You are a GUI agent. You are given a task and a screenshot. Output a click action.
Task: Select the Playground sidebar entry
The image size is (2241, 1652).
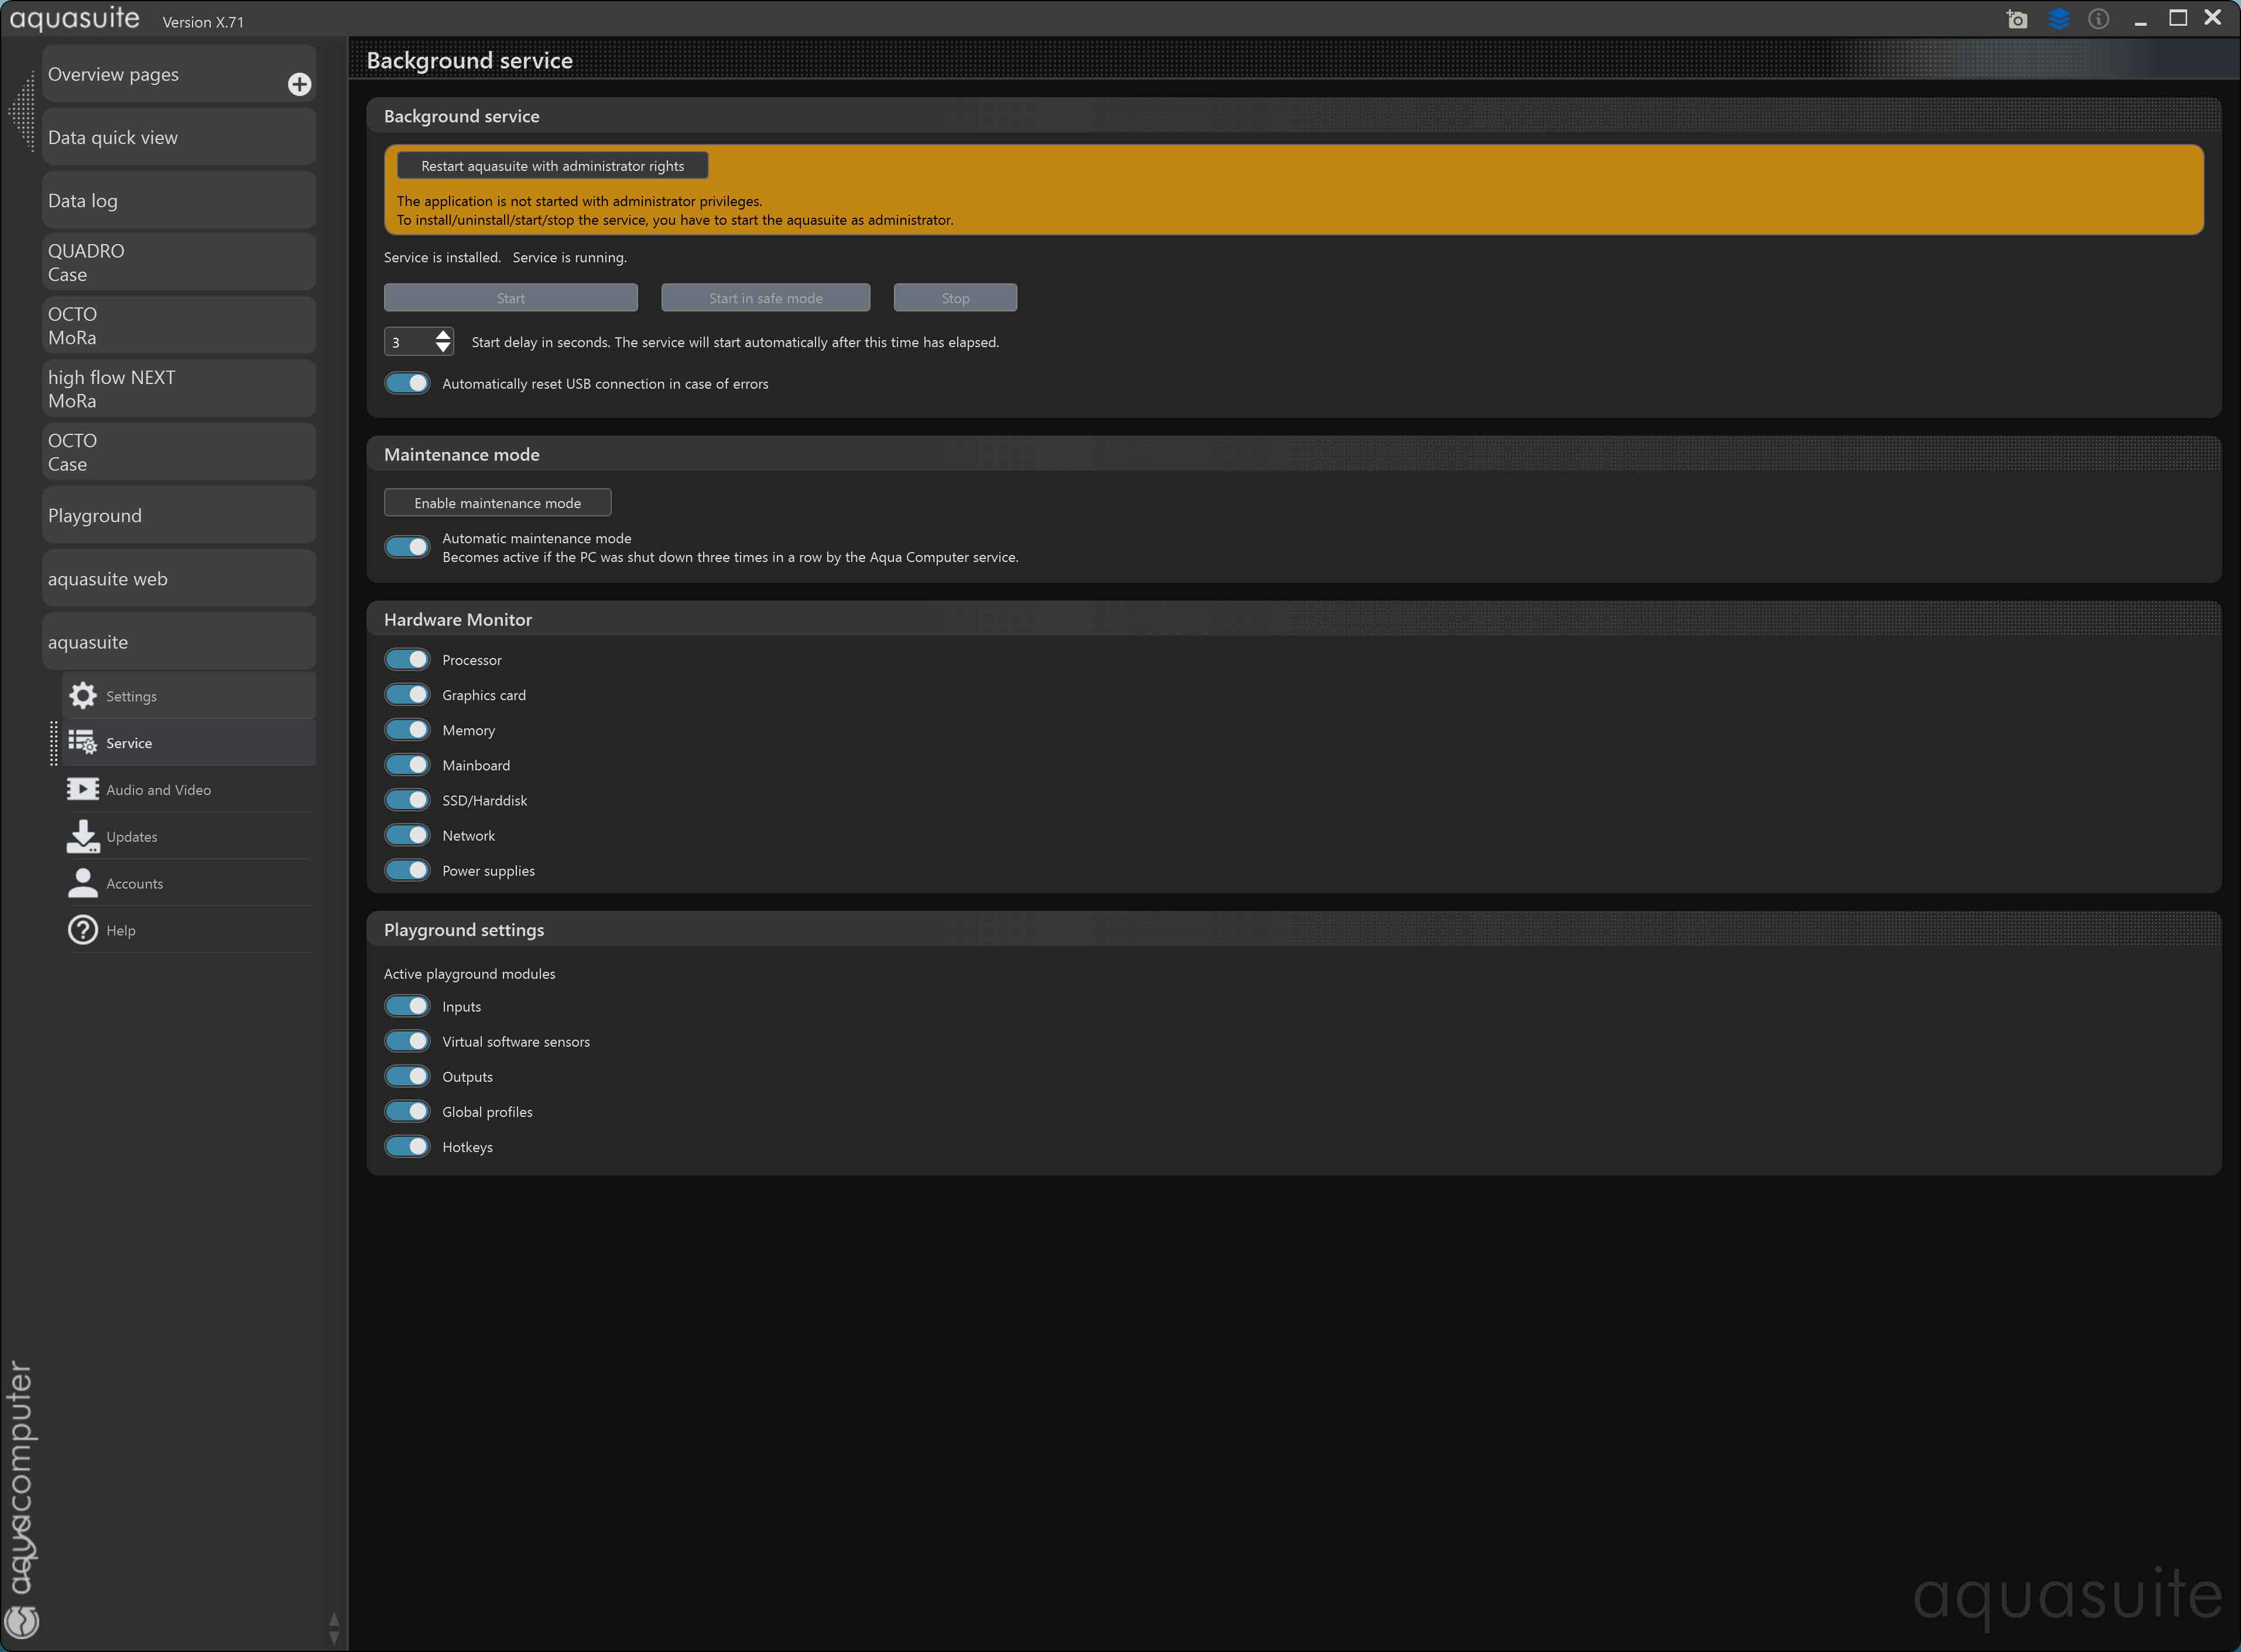click(x=179, y=516)
